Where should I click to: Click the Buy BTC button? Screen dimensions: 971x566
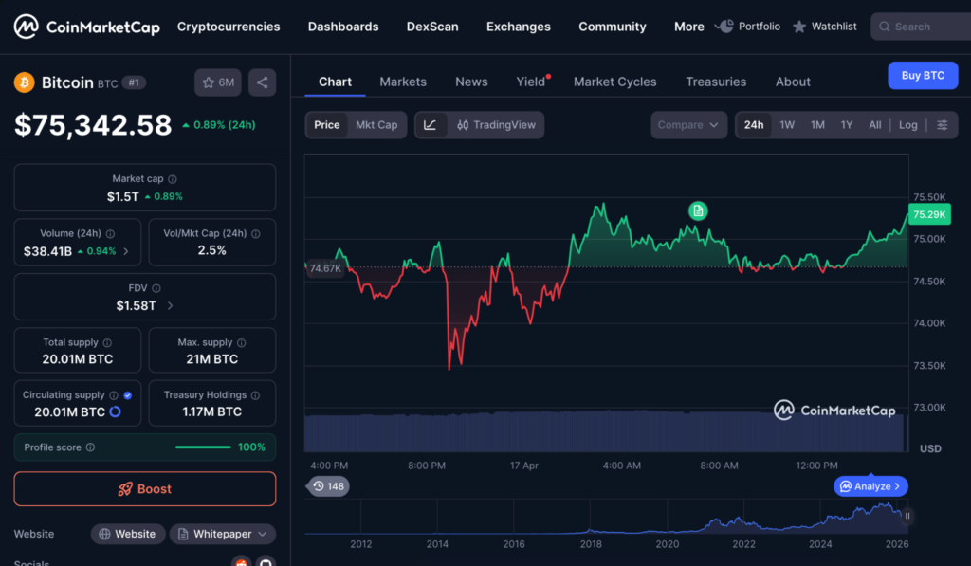922,75
